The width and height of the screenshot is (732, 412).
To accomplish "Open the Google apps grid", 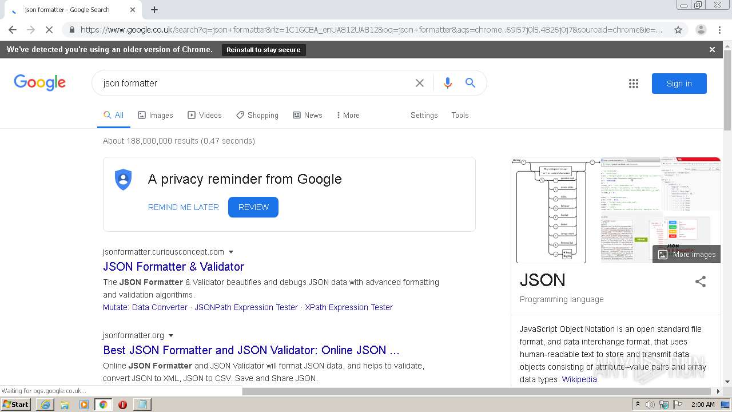I will (634, 84).
